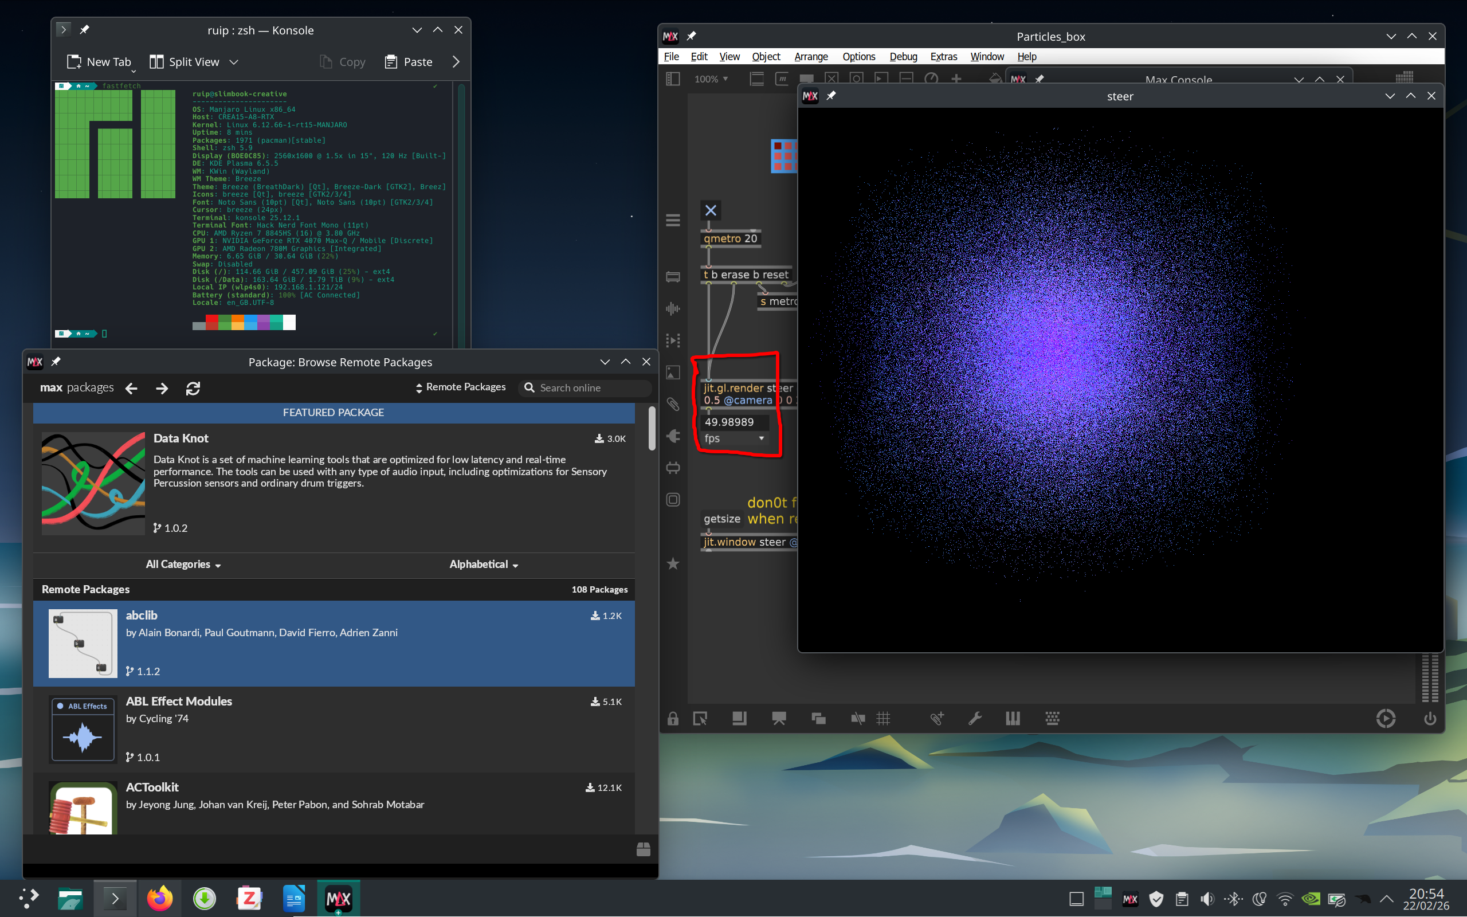Go back in the package browser
Screen dimensions: 1467x917
(132, 388)
